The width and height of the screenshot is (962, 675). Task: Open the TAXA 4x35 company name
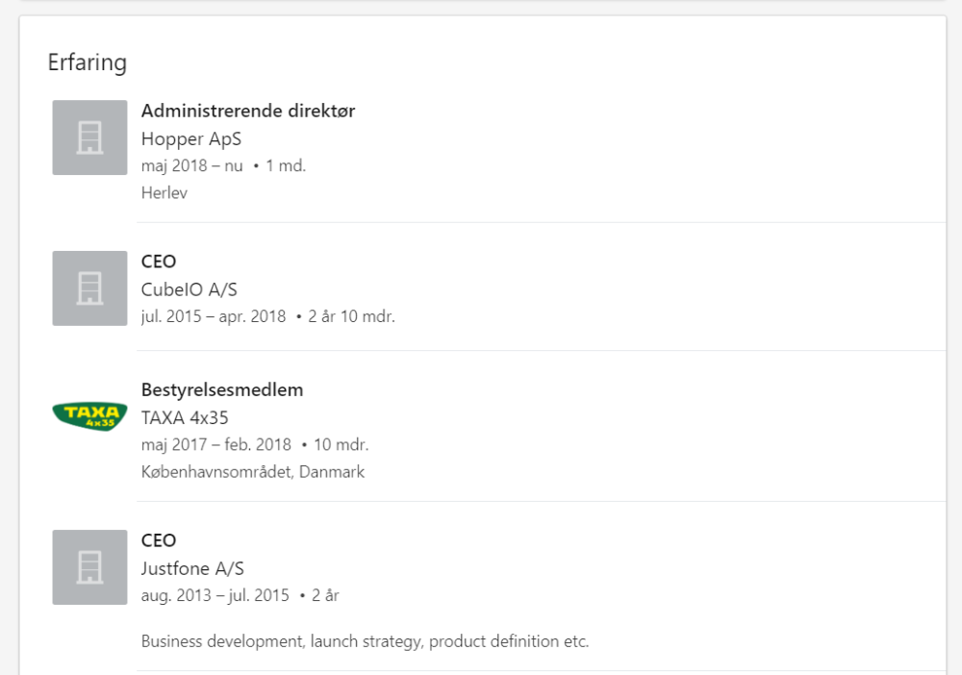pos(185,418)
